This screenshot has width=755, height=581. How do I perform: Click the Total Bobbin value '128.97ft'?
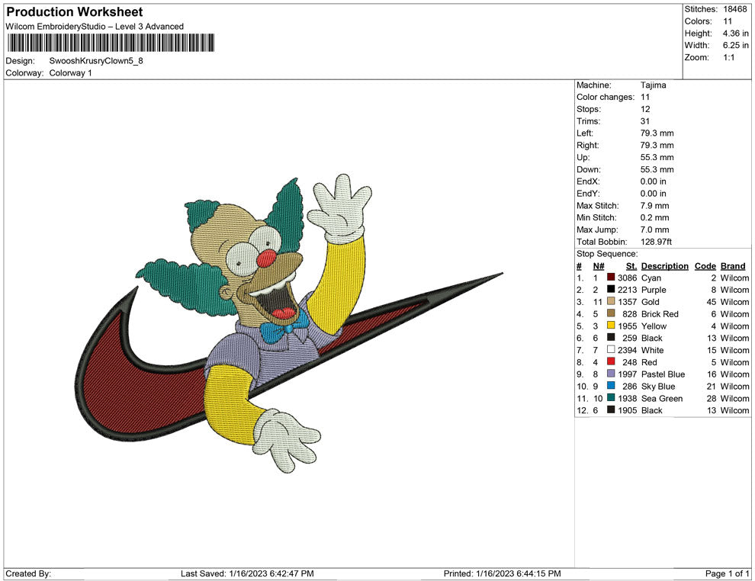tap(656, 242)
